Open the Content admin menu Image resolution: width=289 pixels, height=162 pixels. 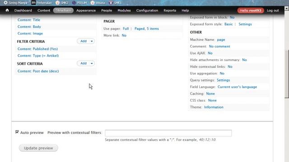[44, 10]
